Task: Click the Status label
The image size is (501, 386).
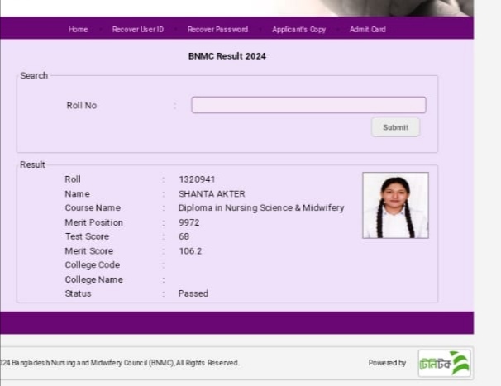Action: 78,293
